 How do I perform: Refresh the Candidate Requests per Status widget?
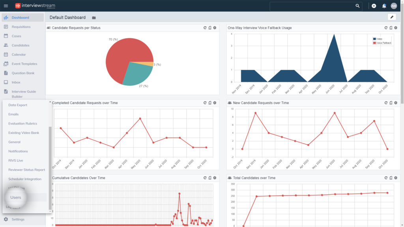[x=204, y=28]
